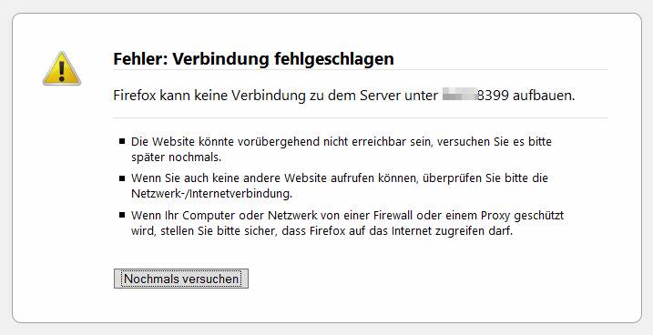Click the yellow warning triangle icon
The width and height of the screenshot is (653, 335).
(62, 68)
